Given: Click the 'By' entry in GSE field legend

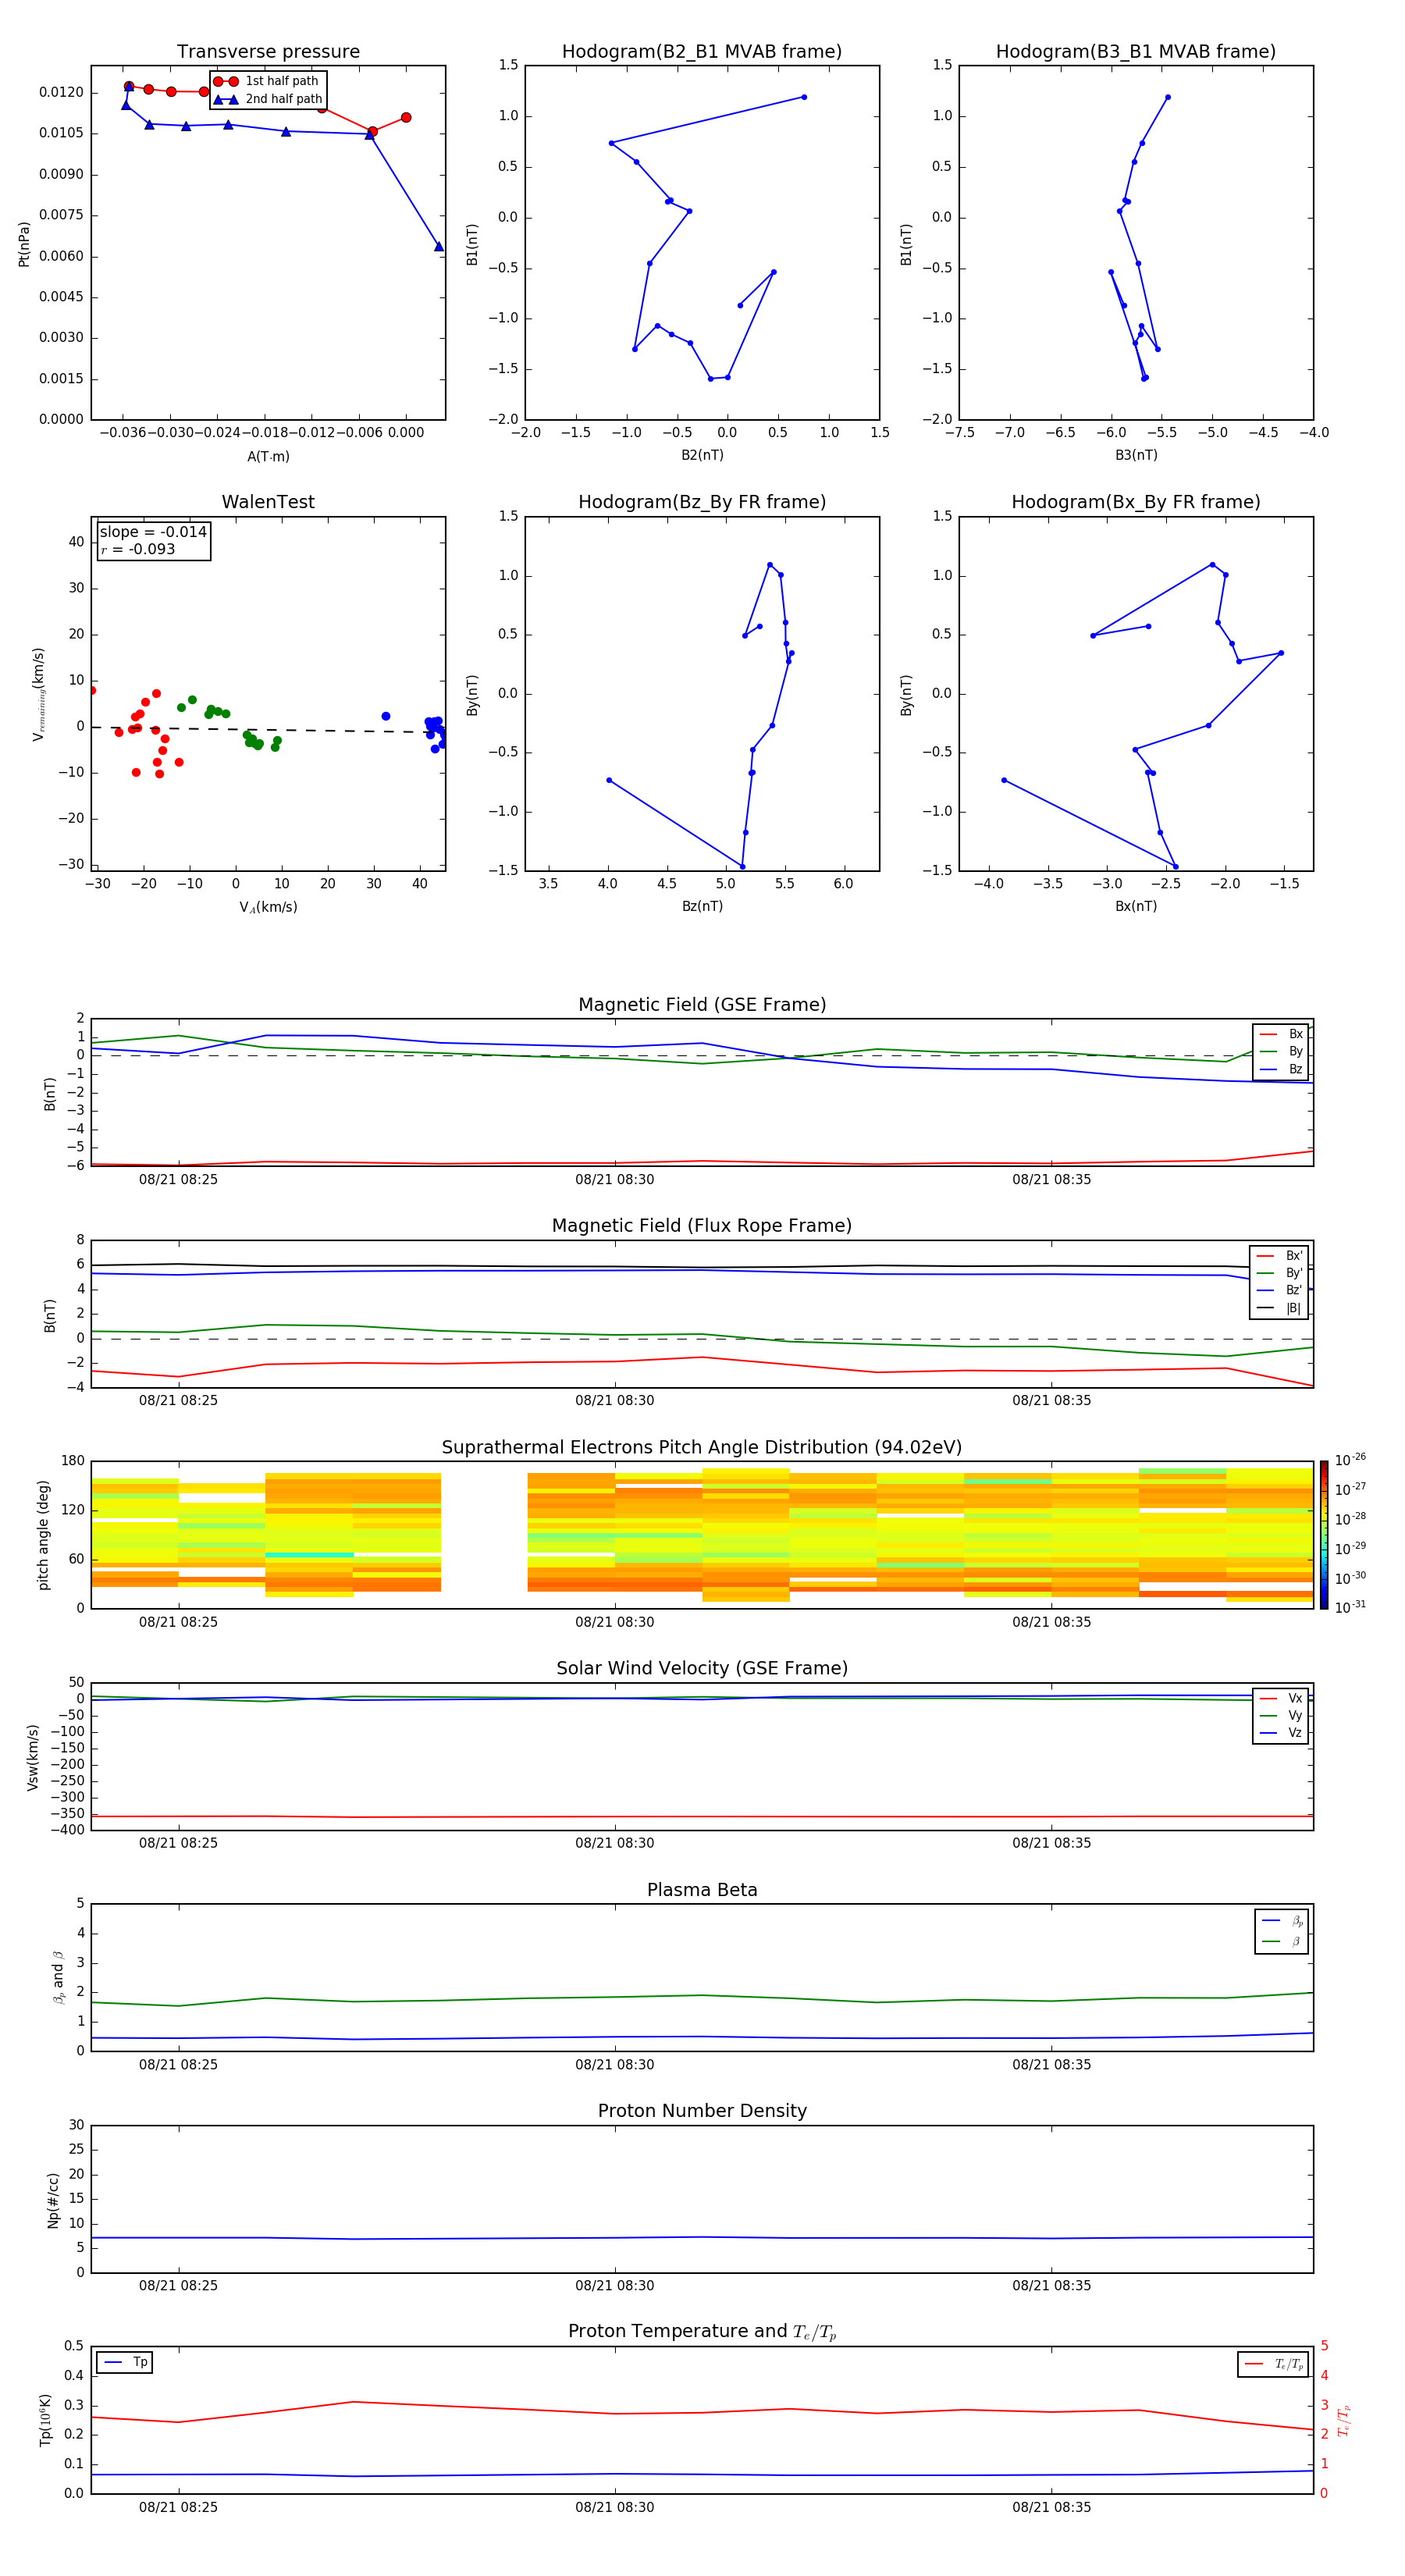Looking at the screenshot, I should click(1281, 1052).
